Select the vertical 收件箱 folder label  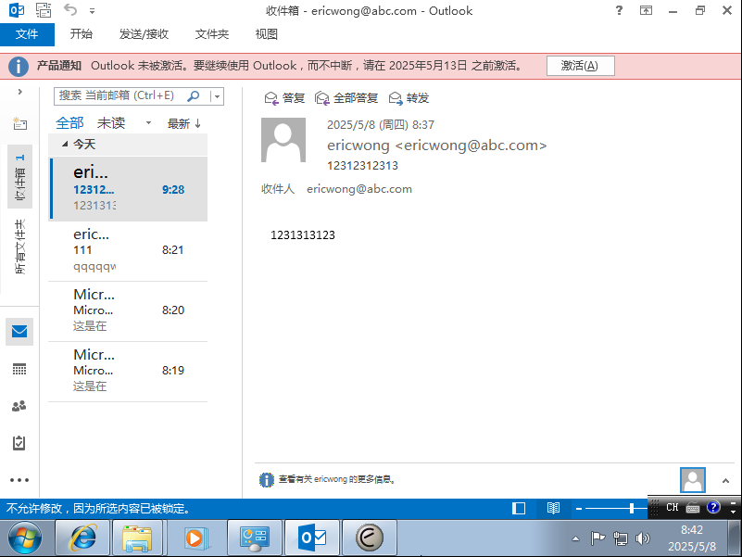(x=19, y=177)
